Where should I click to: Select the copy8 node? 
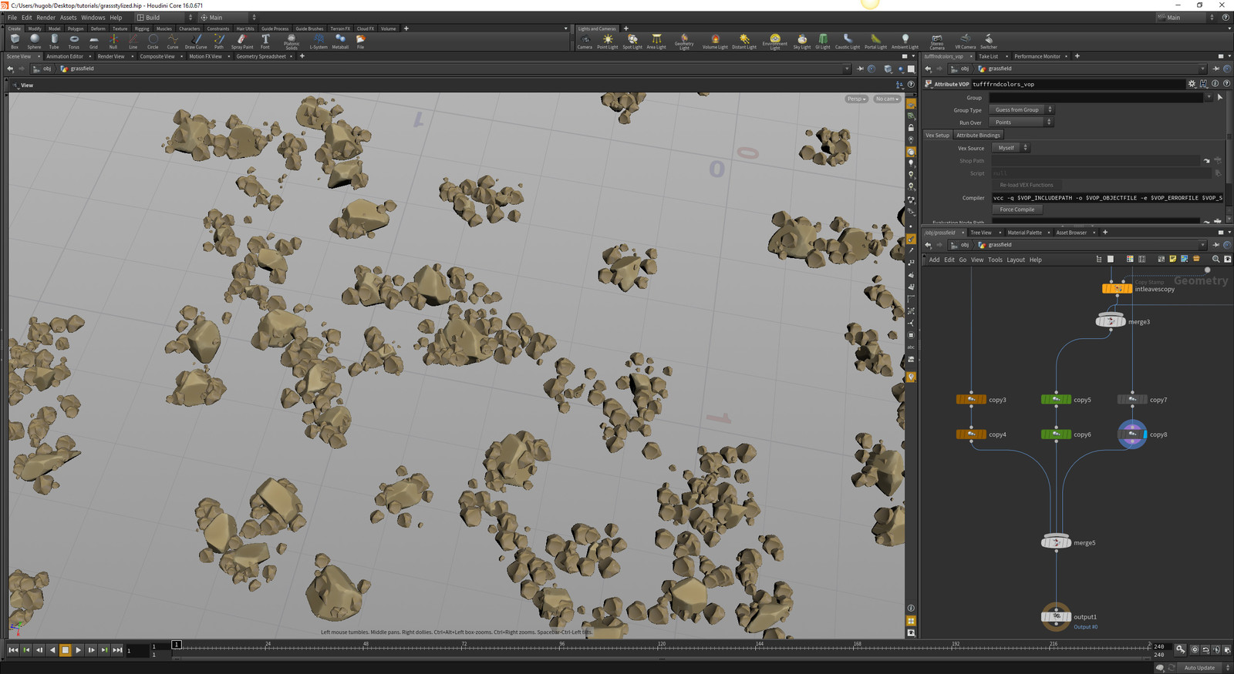(1132, 434)
